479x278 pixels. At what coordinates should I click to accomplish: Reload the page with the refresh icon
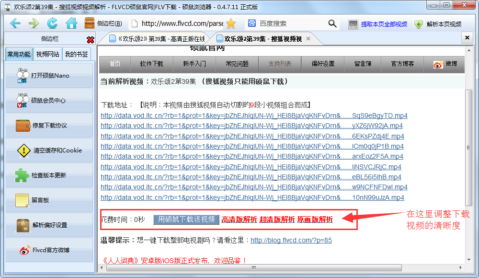(x=52, y=23)
